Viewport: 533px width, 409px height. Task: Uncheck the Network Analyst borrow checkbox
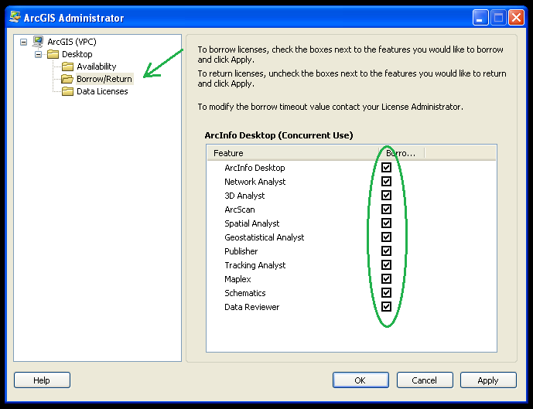click(x=386, y=182)
